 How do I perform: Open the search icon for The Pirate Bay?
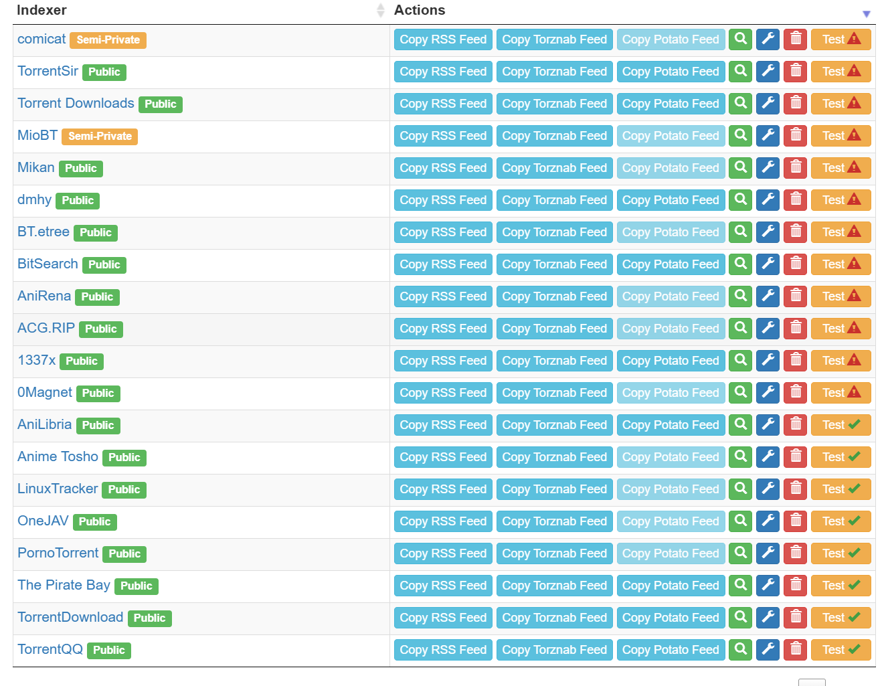coord(740,586)
